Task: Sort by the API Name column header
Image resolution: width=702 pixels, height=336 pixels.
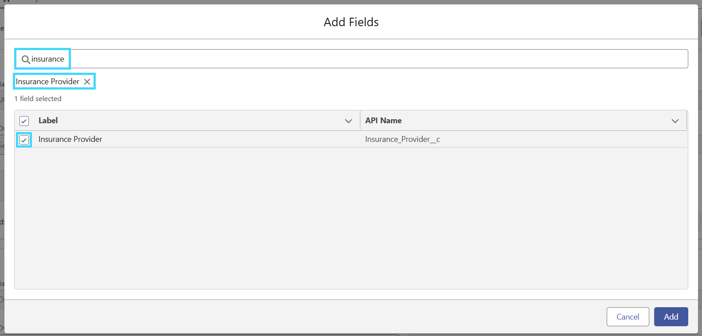Action: [383, 121]
